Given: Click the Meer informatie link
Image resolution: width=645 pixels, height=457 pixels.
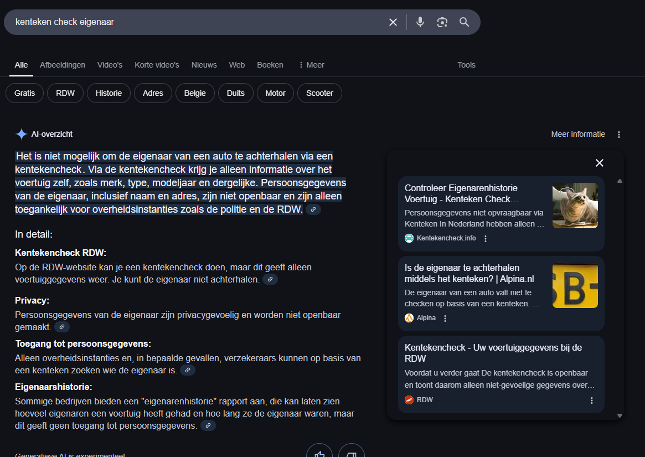Looking at the screenshot, I should (x=577, y=134).
